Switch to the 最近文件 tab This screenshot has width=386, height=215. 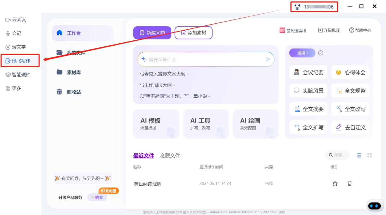coord(144,156)
